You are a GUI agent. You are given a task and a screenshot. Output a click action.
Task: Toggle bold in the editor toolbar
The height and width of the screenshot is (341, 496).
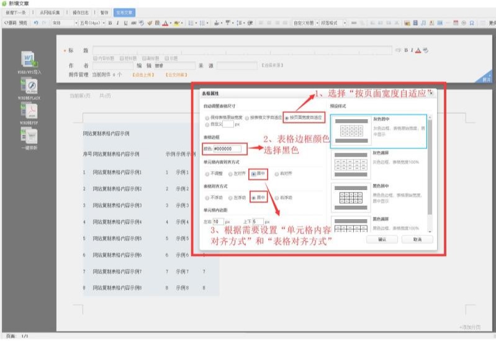pyautogui.click(x=109, y=23)
